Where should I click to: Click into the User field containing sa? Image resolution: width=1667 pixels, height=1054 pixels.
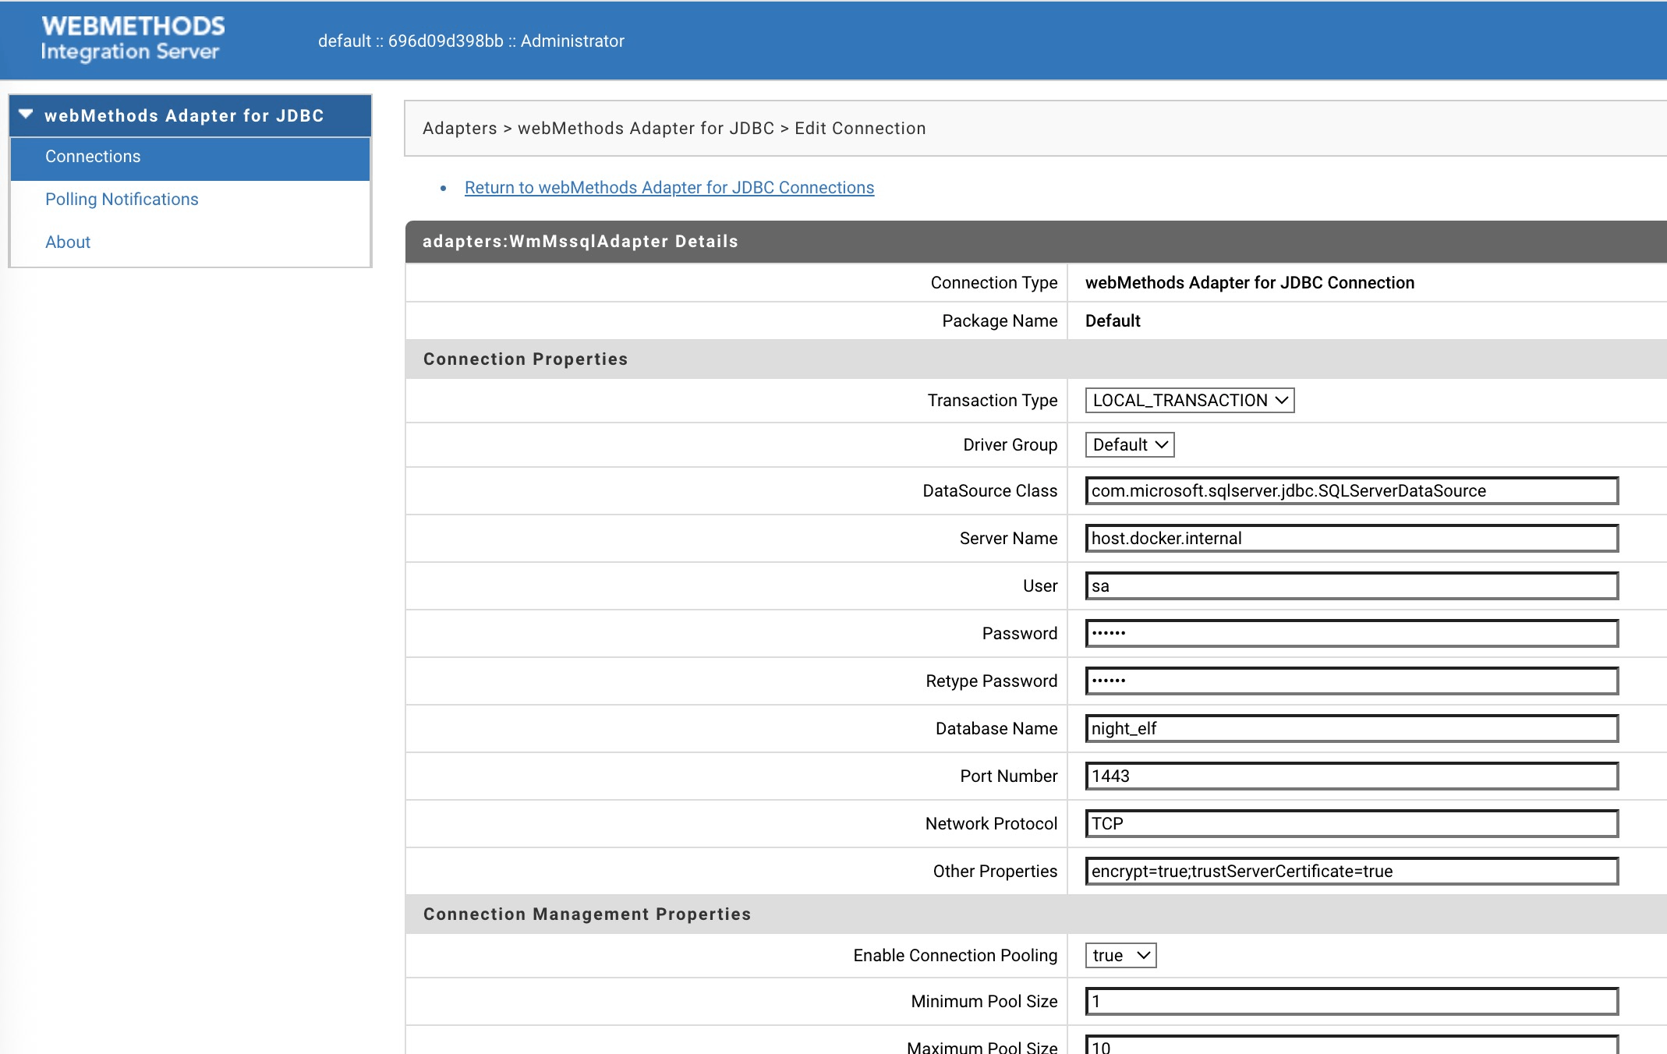[1352, 586]
